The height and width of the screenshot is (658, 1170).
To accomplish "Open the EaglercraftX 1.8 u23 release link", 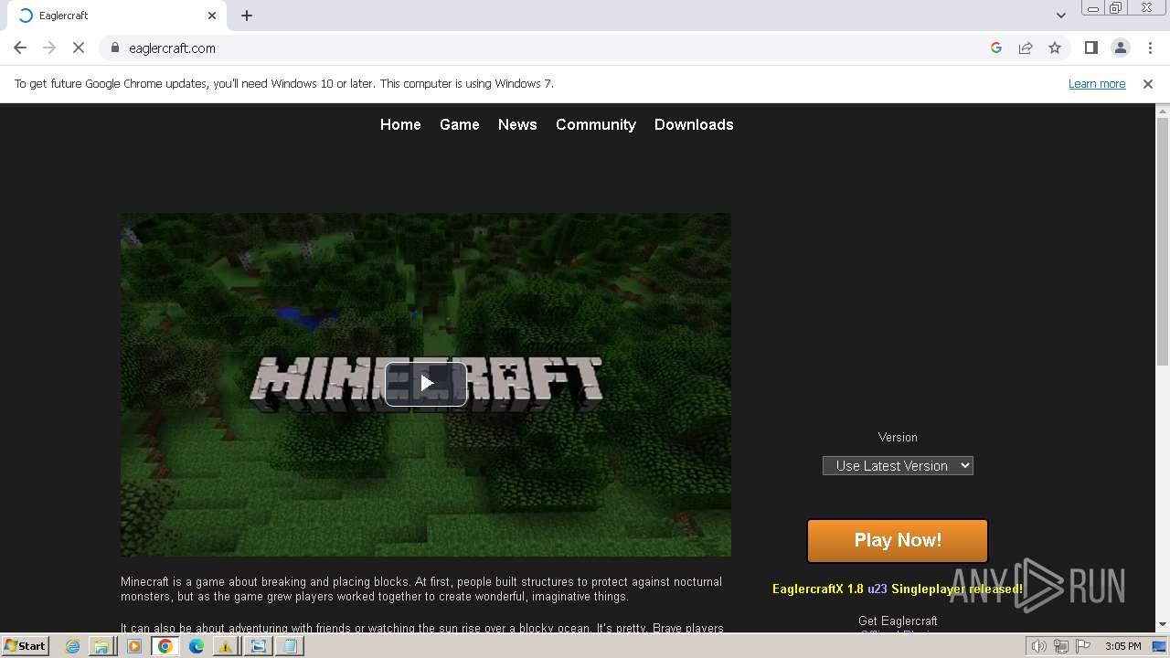I will (x=898, y=589).
